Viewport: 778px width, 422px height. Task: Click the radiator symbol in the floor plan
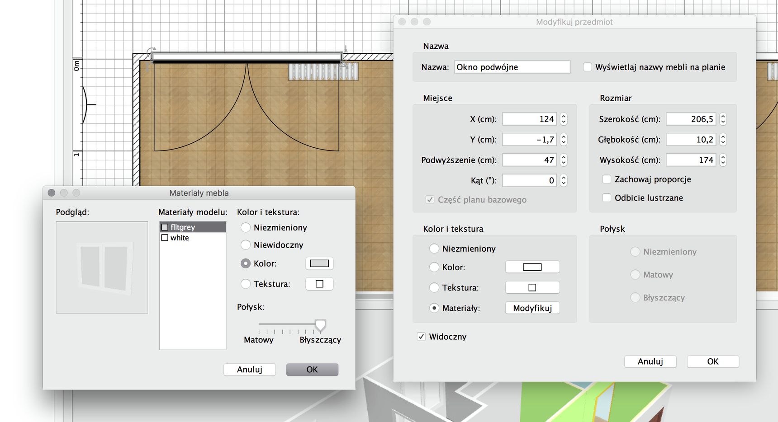click(x=323, y=72)
